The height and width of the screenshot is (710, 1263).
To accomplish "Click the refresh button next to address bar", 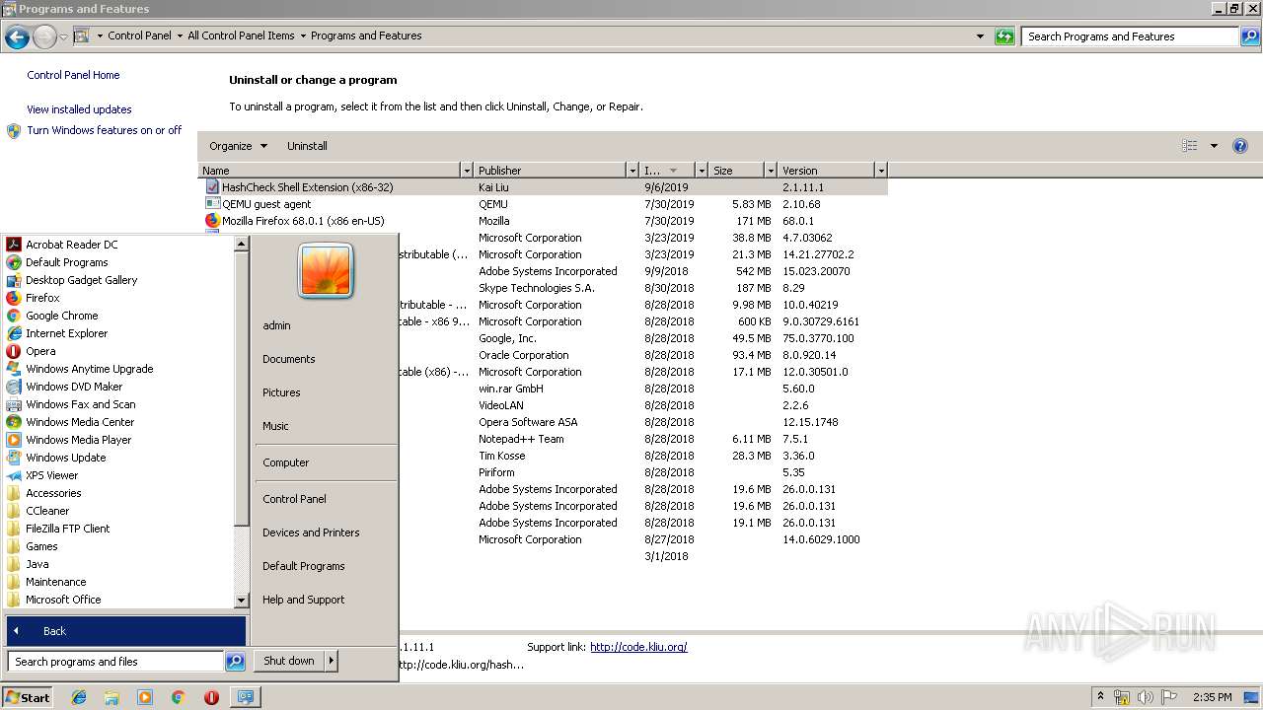I will [x=1004, y=36].
